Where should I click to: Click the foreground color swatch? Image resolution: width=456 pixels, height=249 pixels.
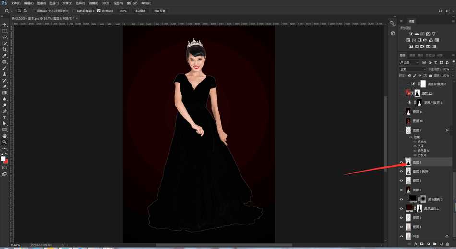coord(3,159)
